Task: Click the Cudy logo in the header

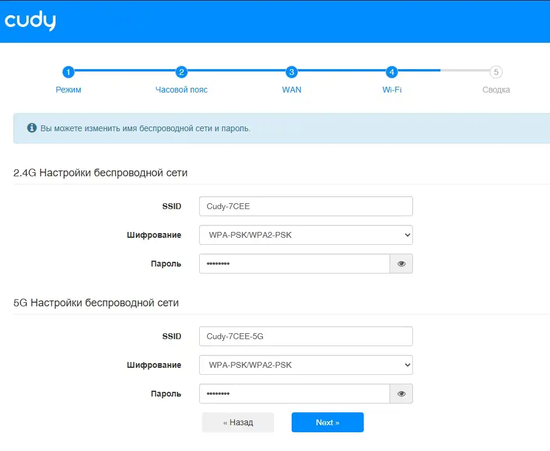Action: [x=30, y=20]
